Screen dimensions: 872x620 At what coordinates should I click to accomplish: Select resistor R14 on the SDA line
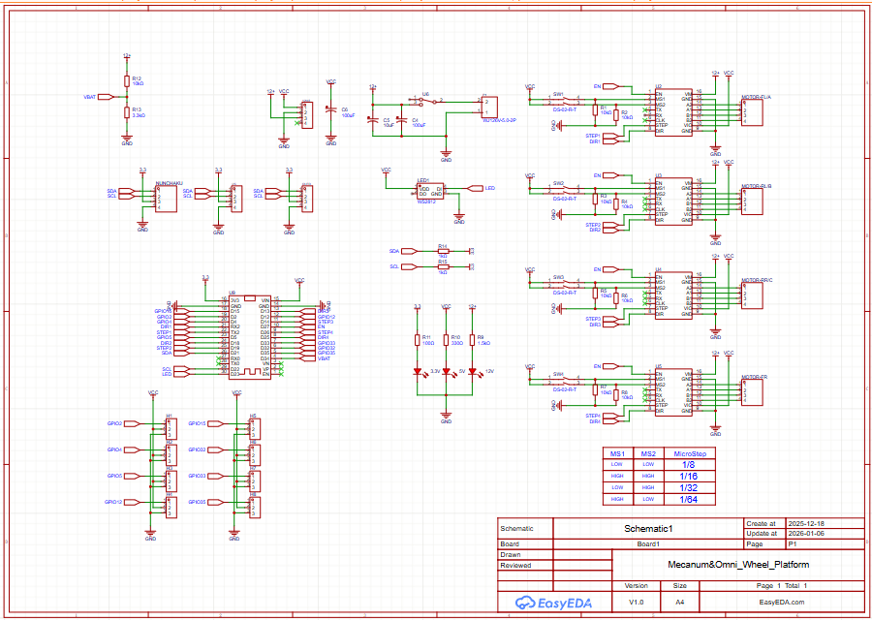pyautogui.click(x=443, y=251)
